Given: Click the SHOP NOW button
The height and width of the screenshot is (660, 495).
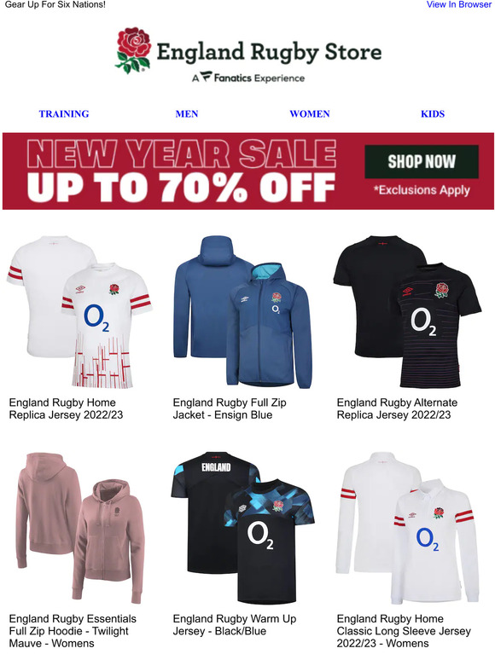Looking at the screenshot, I should click(x=422, y=162).
